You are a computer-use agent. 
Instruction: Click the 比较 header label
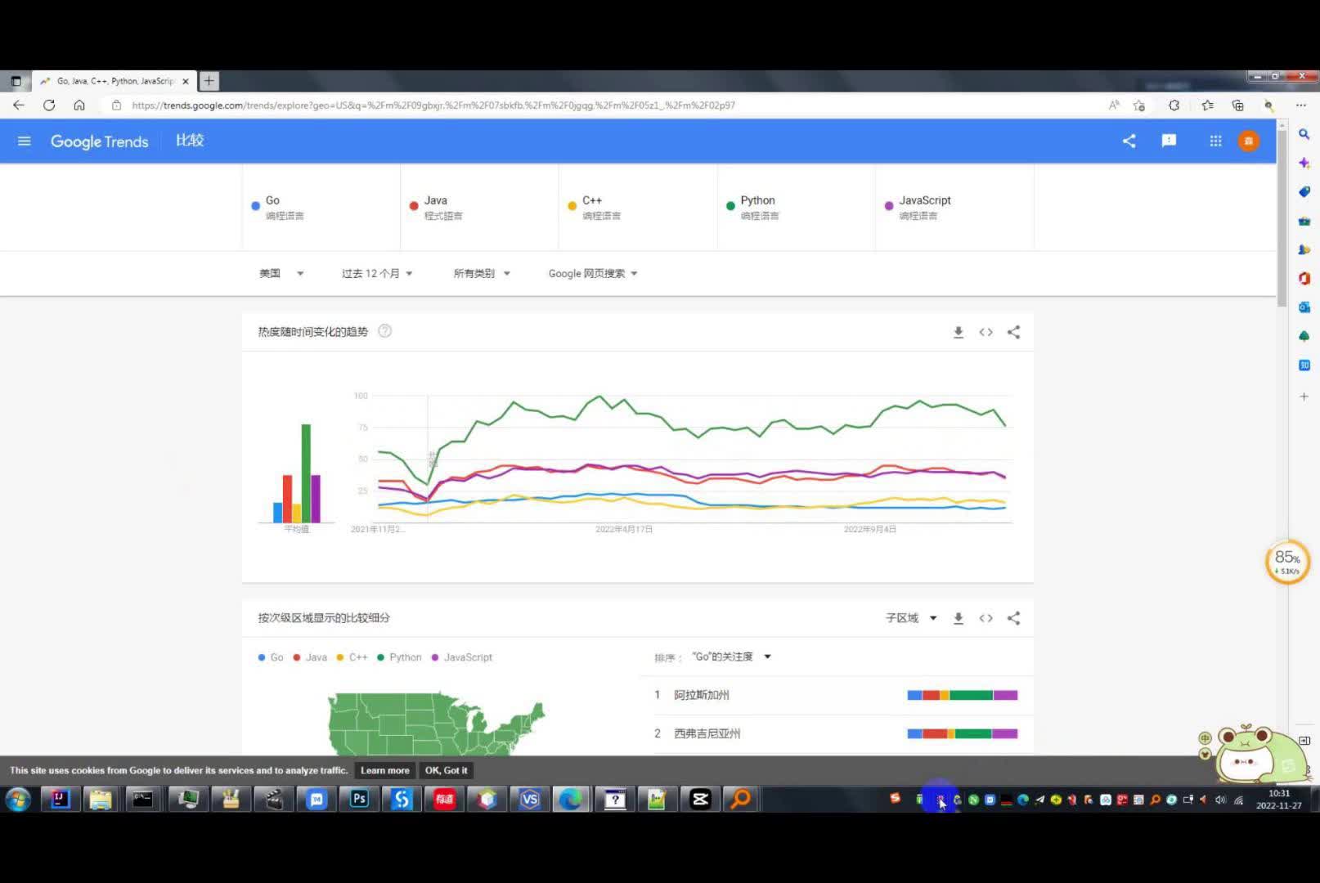tap(190, 141)
